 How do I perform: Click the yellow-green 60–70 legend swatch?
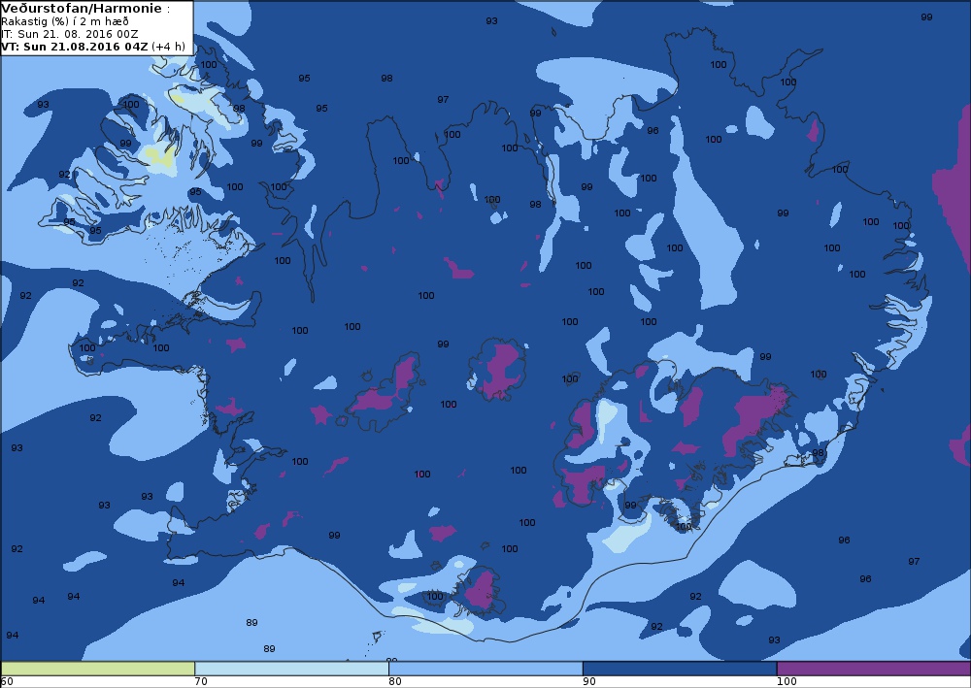tap(98, 669)
